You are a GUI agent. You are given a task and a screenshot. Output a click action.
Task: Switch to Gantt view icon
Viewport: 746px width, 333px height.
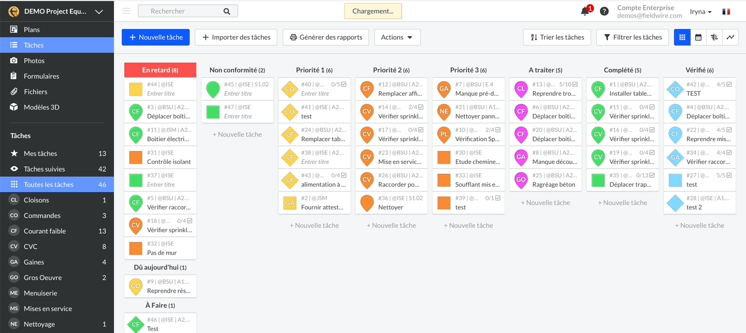click(x=714, y=37)
